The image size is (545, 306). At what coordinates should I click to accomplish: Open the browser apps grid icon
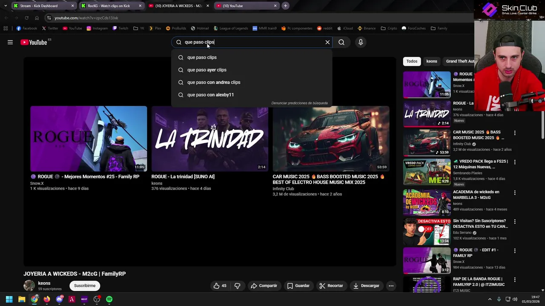pos(6,28)
